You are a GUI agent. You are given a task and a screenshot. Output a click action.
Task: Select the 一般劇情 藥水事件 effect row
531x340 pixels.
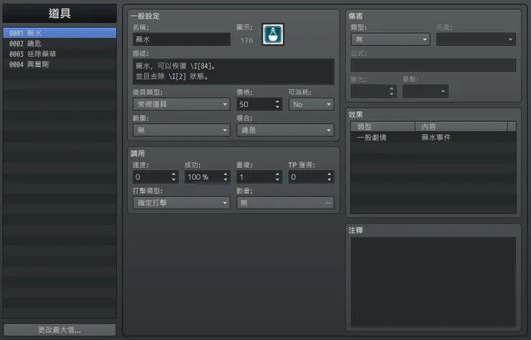[x=433, y=137]
